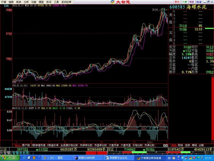The width and height of the screenshot is (214, 161).
Task: Click the 深证 index label in status bar
Action: pyautogui.click(x=111, y=149)
